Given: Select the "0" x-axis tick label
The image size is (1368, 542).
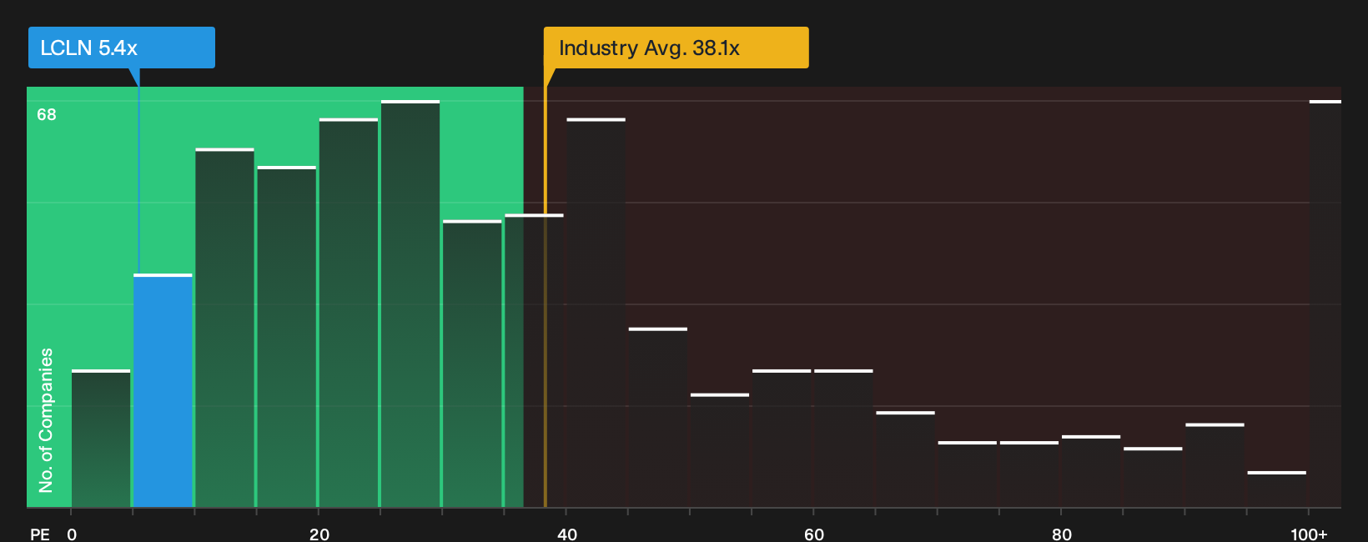Looking at the screenshot, I should pyautogui.click(x=72, y=534).
